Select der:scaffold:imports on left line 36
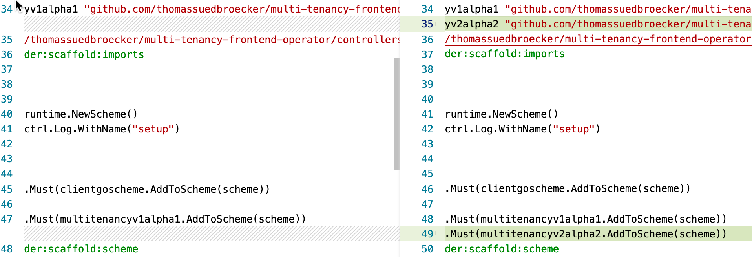 pos(84,54)
